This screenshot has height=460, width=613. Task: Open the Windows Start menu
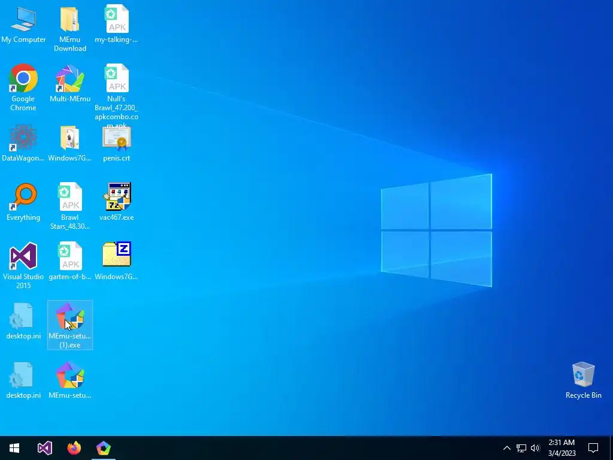pos(14,448)
